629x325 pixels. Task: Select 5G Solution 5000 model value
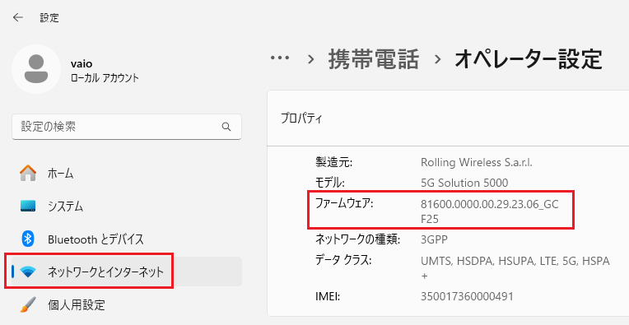coord(464,183)
